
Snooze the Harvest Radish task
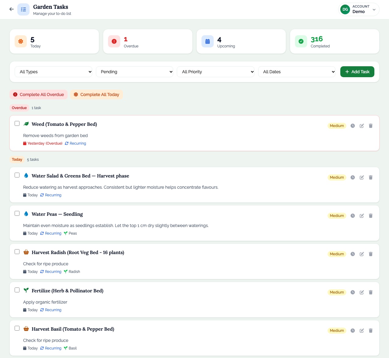(x=352, y=254)
